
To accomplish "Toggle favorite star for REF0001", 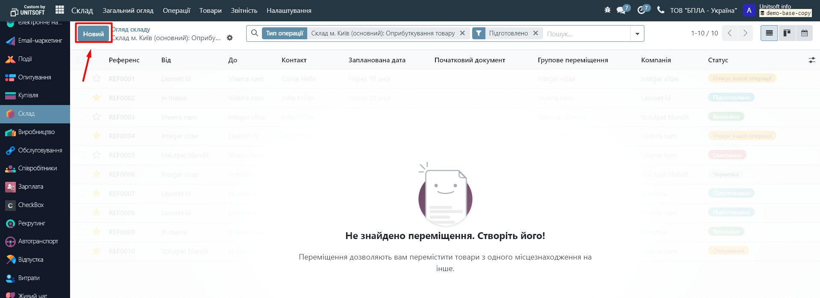I will pos(97,79).
